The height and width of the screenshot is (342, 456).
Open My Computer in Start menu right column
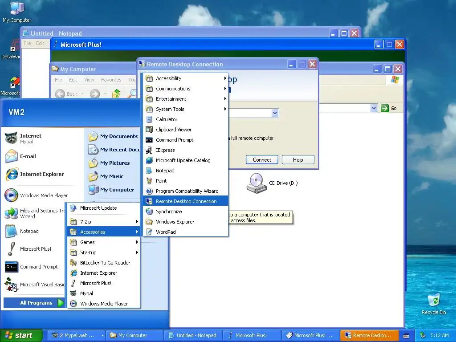pyautogui.click(x=114, y=190)
